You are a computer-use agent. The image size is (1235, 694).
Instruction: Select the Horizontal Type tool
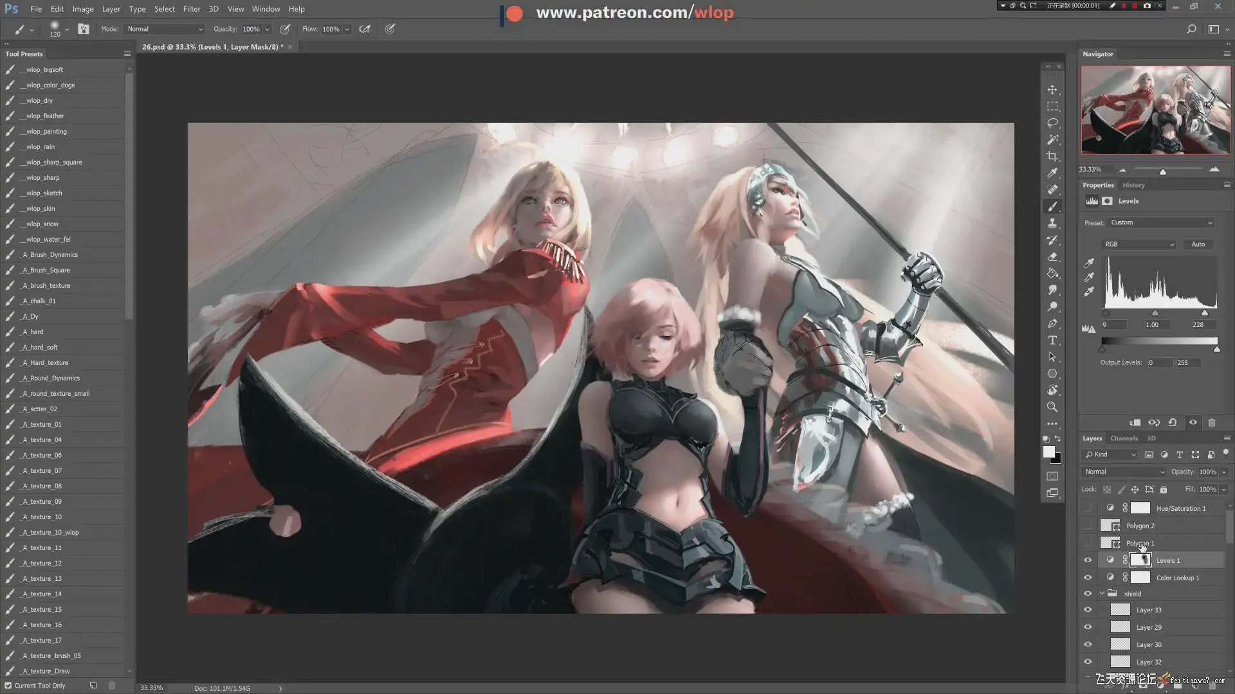click(x=1052, y=341)
